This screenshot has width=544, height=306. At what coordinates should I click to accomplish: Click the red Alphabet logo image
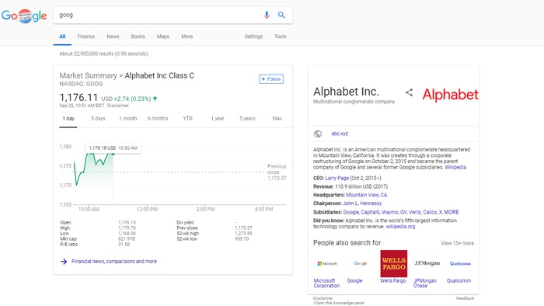pyautogui.click(x=450, y=95)
